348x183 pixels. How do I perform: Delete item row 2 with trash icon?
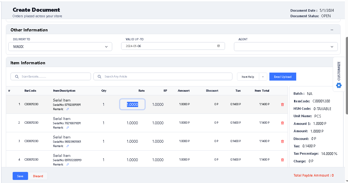pos(282,123)
